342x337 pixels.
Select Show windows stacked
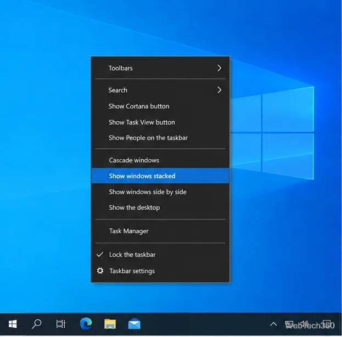tap(160, 176)
